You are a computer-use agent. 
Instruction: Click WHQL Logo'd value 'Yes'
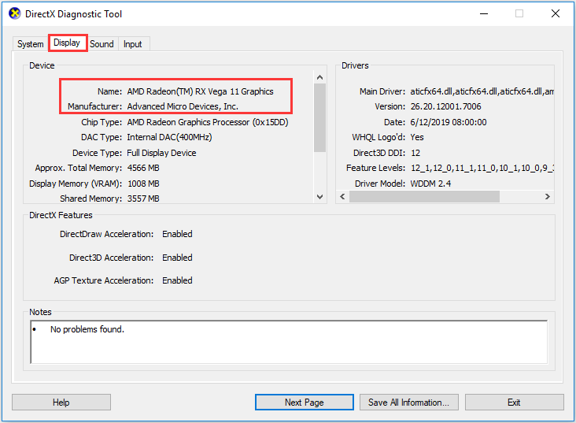(x=417, y=137)
